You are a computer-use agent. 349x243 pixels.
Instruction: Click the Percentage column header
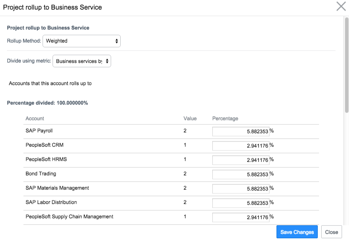225,118
